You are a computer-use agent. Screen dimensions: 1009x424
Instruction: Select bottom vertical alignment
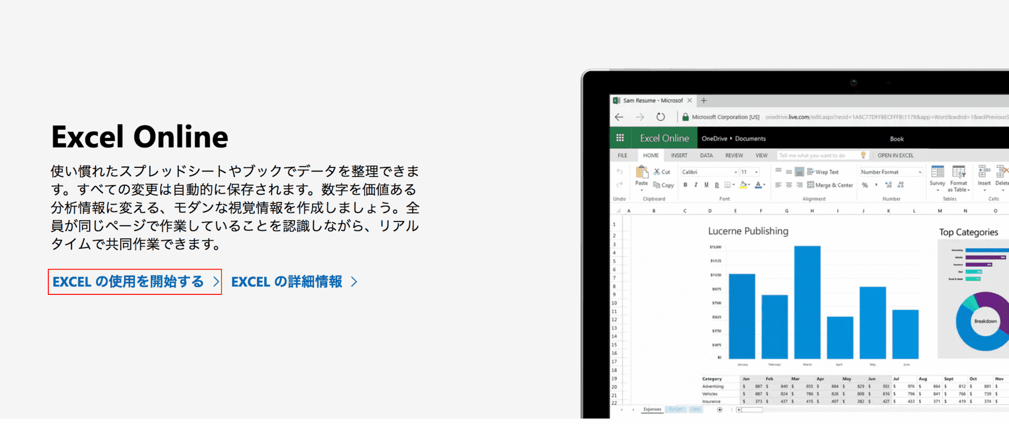coord(799,172)
